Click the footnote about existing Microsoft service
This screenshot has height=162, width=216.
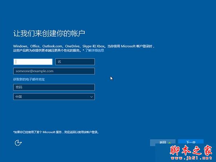(56, 132)
